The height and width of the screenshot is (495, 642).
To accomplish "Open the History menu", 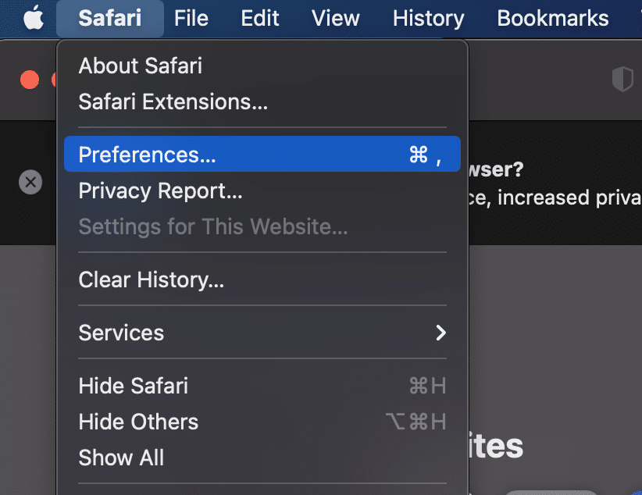I will pyautogui.click(x=428, y=17).
